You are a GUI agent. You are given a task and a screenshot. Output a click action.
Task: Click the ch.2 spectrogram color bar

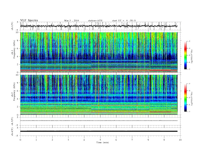(185, 98)
